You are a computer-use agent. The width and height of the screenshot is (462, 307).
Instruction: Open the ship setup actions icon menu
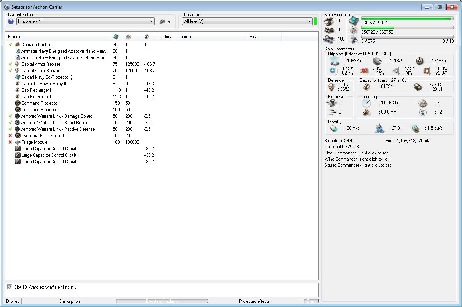pos(165,21)
